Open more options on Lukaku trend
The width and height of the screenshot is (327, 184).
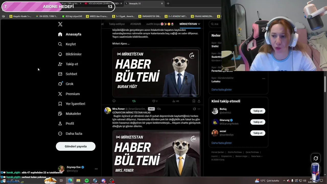point(264,78)
